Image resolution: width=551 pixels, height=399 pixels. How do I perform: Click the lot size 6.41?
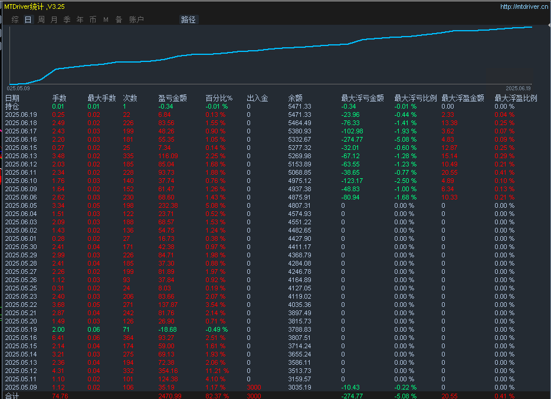(58, 338)
